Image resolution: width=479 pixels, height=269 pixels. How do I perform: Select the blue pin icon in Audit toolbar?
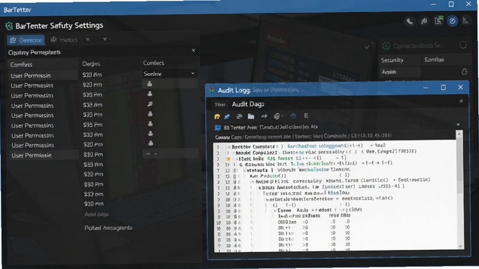coord(227,116)
